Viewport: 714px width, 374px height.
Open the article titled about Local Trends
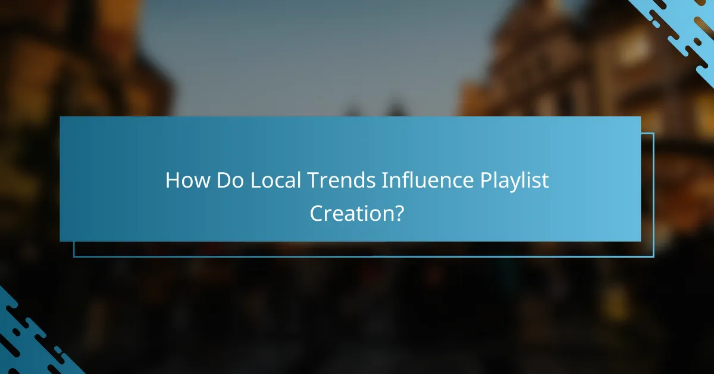tap(356, 181)
